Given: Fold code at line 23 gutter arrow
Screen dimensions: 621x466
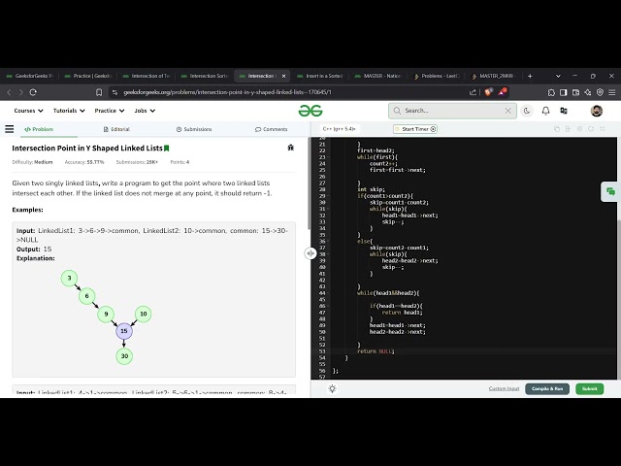Looking at the screenshot, I should pos(328,157).
